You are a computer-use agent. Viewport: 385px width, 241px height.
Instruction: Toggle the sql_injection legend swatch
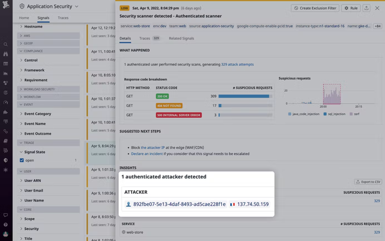pyautogui.click(x=325, y=114)
